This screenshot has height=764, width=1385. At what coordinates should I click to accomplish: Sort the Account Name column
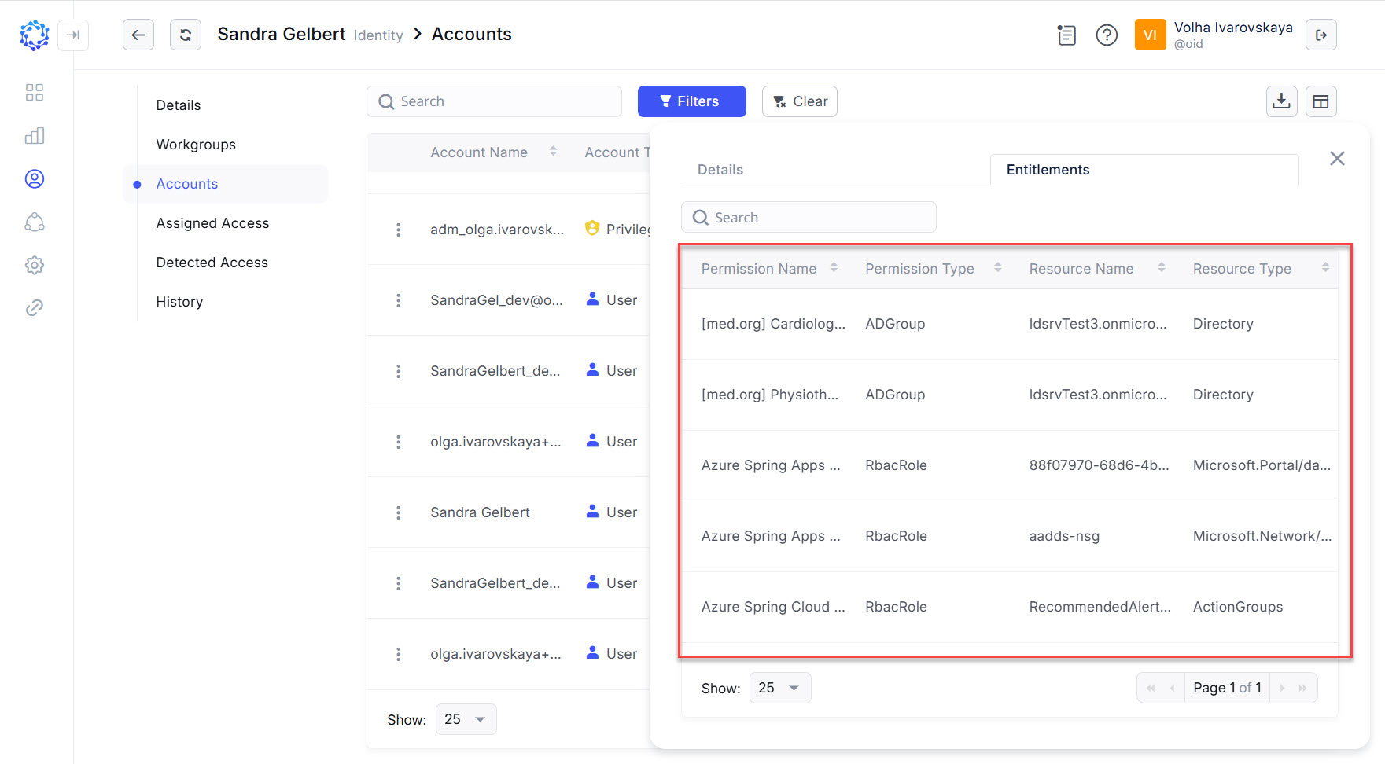553,152
